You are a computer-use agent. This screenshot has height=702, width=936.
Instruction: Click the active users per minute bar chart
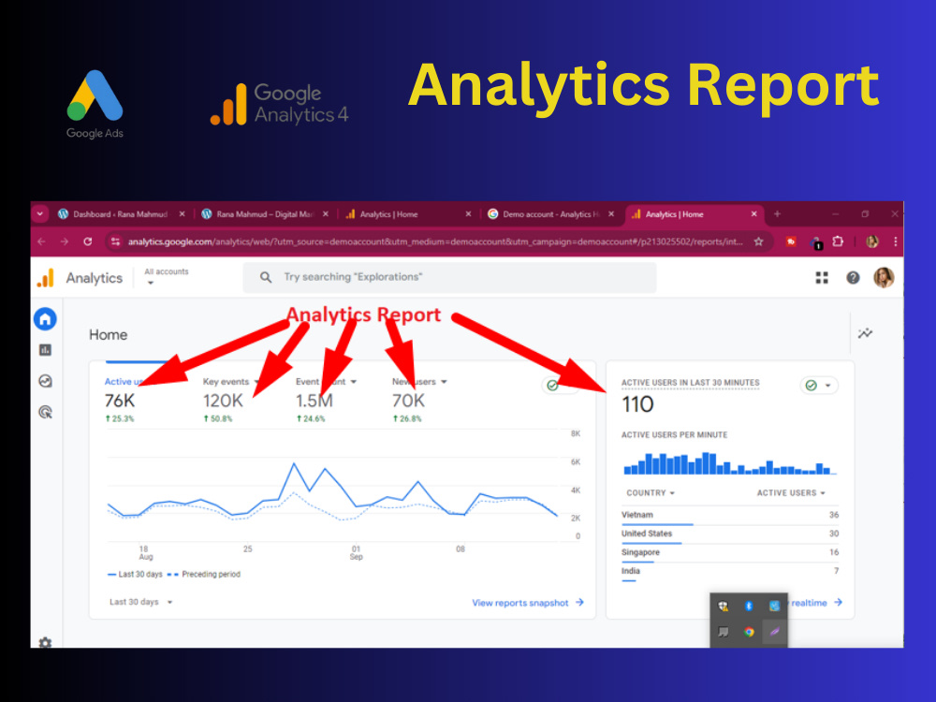(x=729, y=463)
